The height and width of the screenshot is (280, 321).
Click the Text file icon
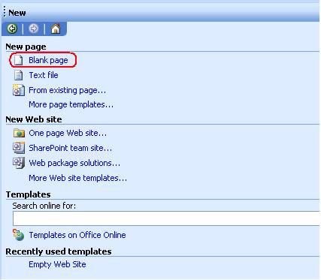pos(18,75)
